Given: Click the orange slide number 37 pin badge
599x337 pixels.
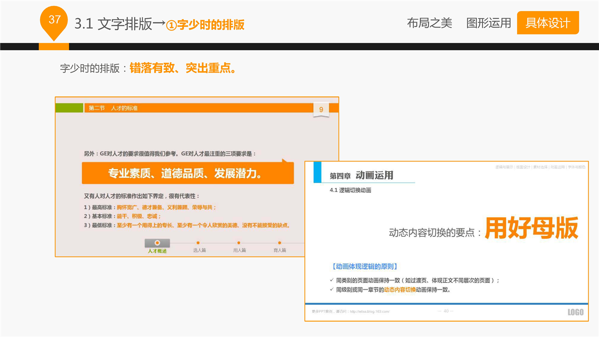Looking at the screenshot, I should click(54, 21).
